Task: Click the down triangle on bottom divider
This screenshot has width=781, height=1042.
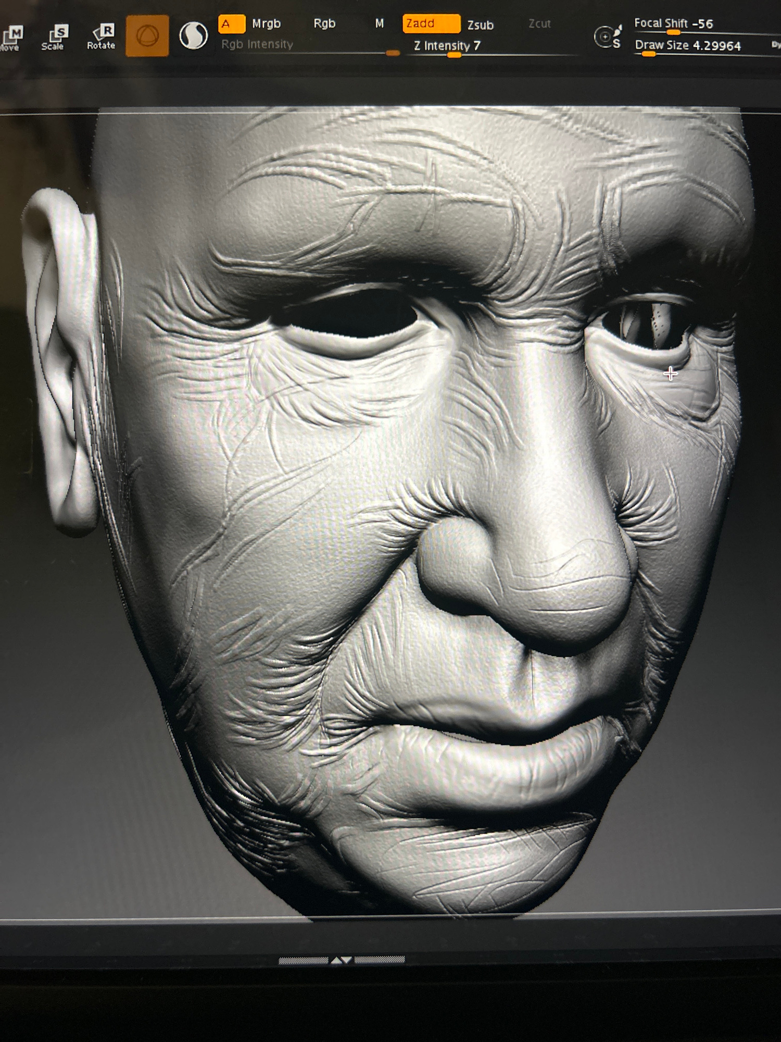Action: tap(347, 960)
